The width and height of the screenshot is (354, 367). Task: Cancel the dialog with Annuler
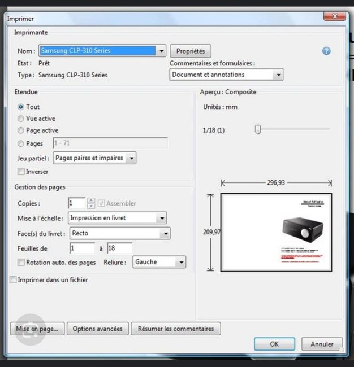pos(322,344)
